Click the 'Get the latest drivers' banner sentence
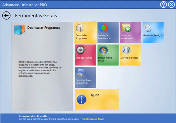This screenshot has width=176, height=123. (x=49, y=119)
